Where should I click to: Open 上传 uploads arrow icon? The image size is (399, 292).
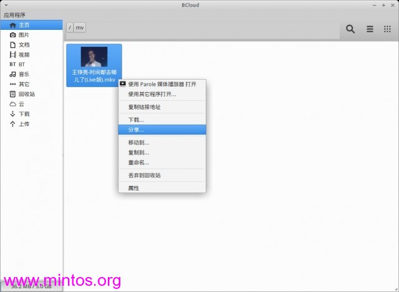12,124
